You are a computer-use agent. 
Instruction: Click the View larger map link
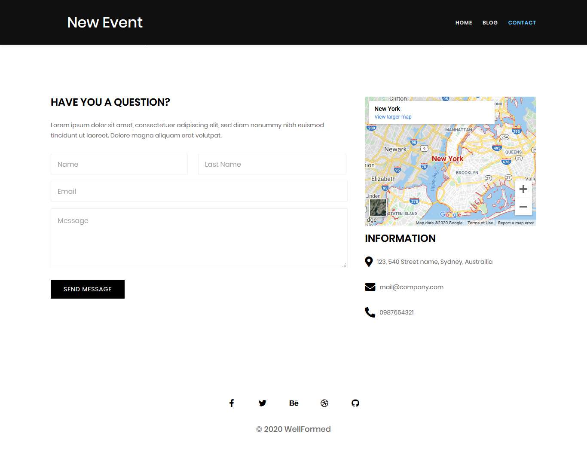coord(393,117)
